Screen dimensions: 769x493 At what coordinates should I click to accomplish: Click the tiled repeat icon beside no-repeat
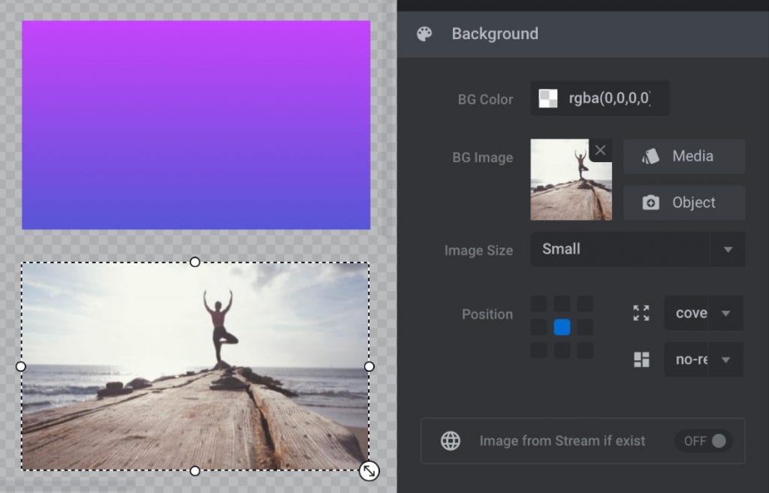click(x=641, y=359)
